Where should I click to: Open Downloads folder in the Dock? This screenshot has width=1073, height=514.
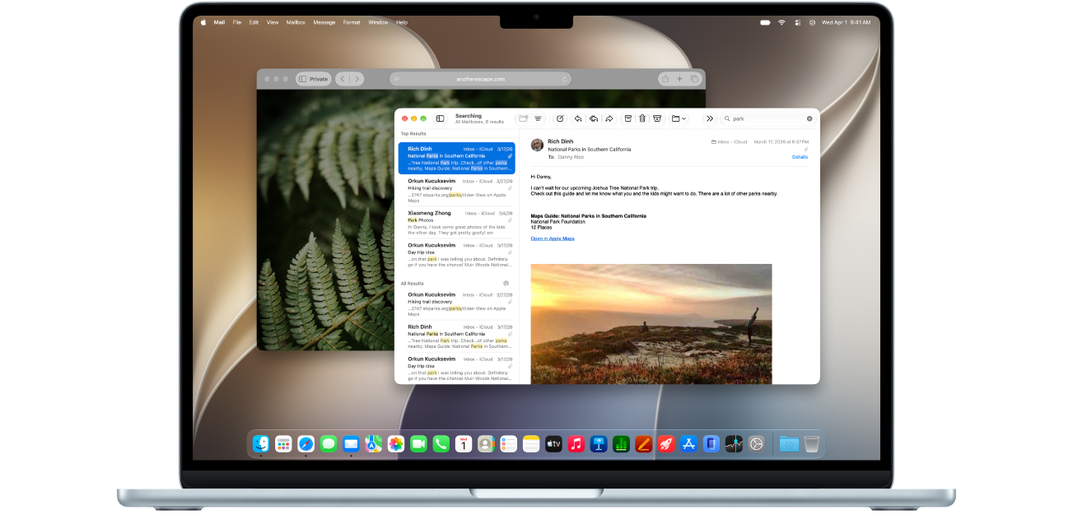click(788, 443)
